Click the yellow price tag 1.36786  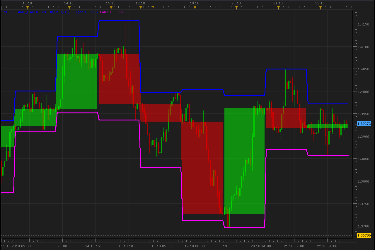pyautogui.click(x=364, y=235)
